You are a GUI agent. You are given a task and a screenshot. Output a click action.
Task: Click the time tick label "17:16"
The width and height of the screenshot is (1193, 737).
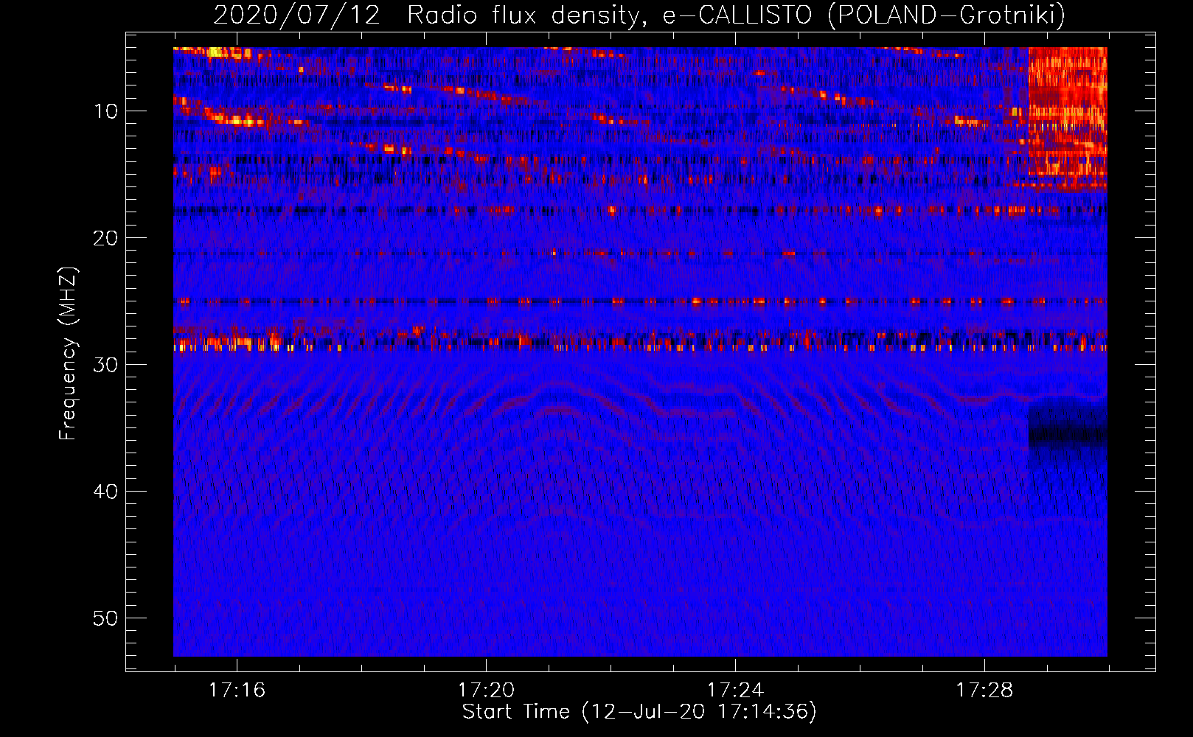tap(237, 691)
